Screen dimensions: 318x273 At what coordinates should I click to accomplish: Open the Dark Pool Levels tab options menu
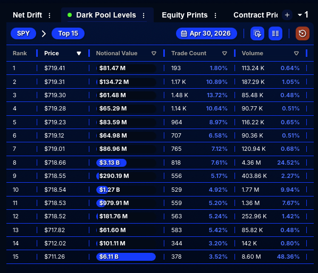click(x=144, y=15)
